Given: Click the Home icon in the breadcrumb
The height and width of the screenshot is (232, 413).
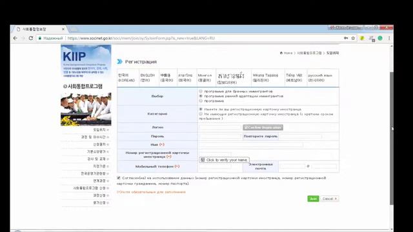Looking at the screenshot, I should (281, 53).
